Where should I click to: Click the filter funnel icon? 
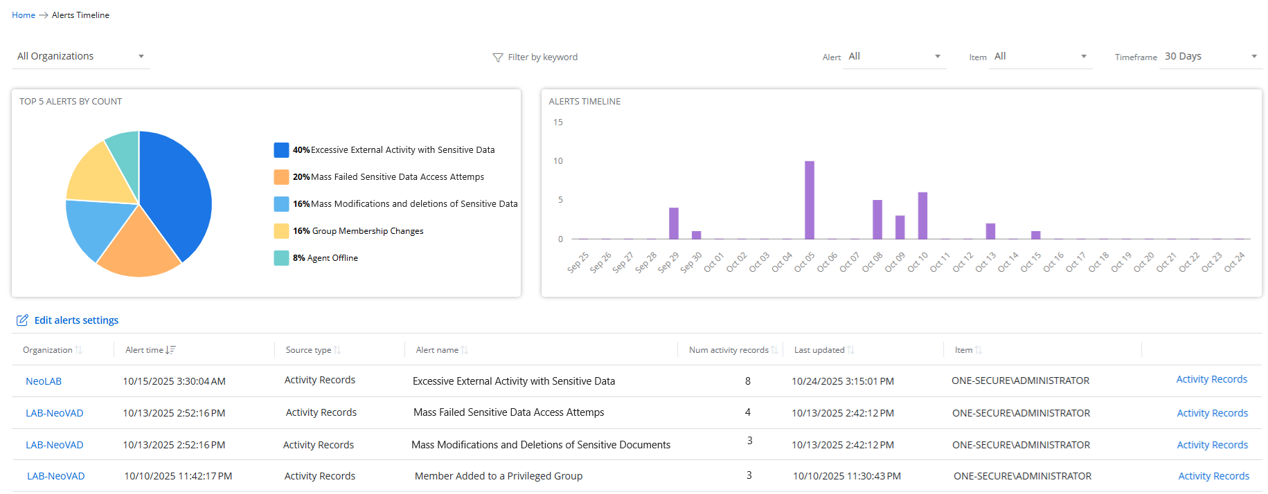pyautogui.click(x=497, y=57)
